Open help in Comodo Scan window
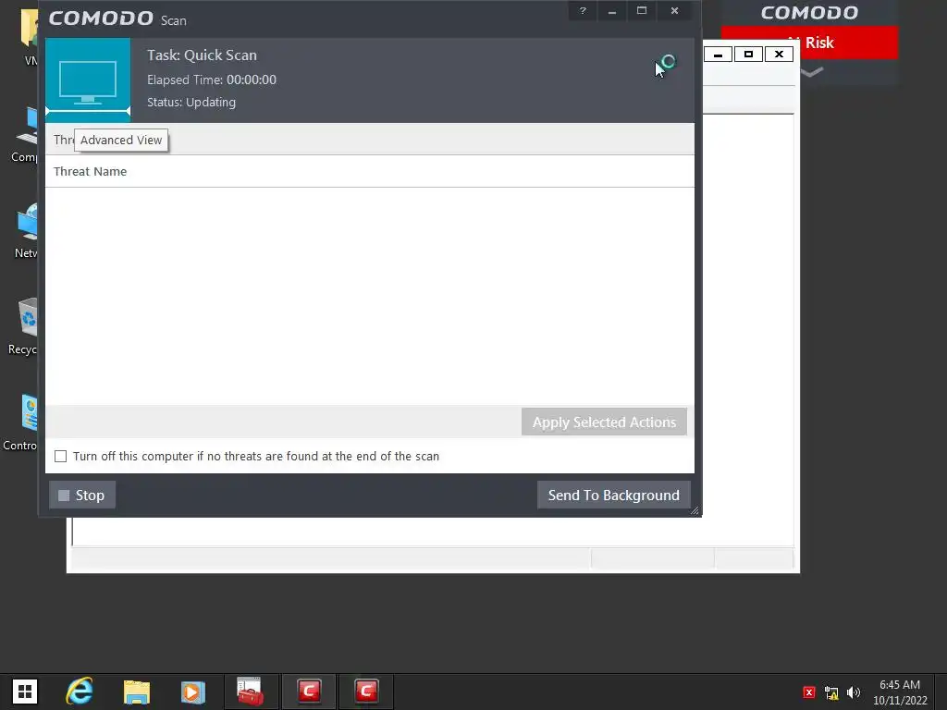The image size is (947, 710). pos(583,11)
